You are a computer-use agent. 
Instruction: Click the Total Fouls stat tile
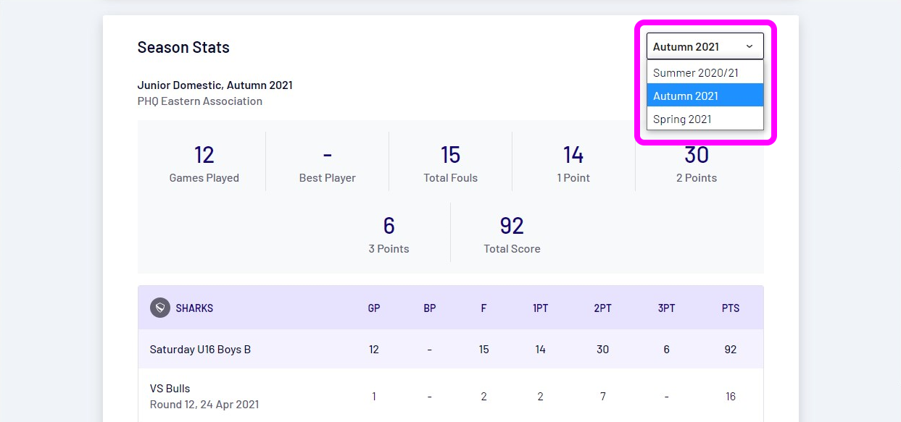pyautogui.click(x=450, y=164)
